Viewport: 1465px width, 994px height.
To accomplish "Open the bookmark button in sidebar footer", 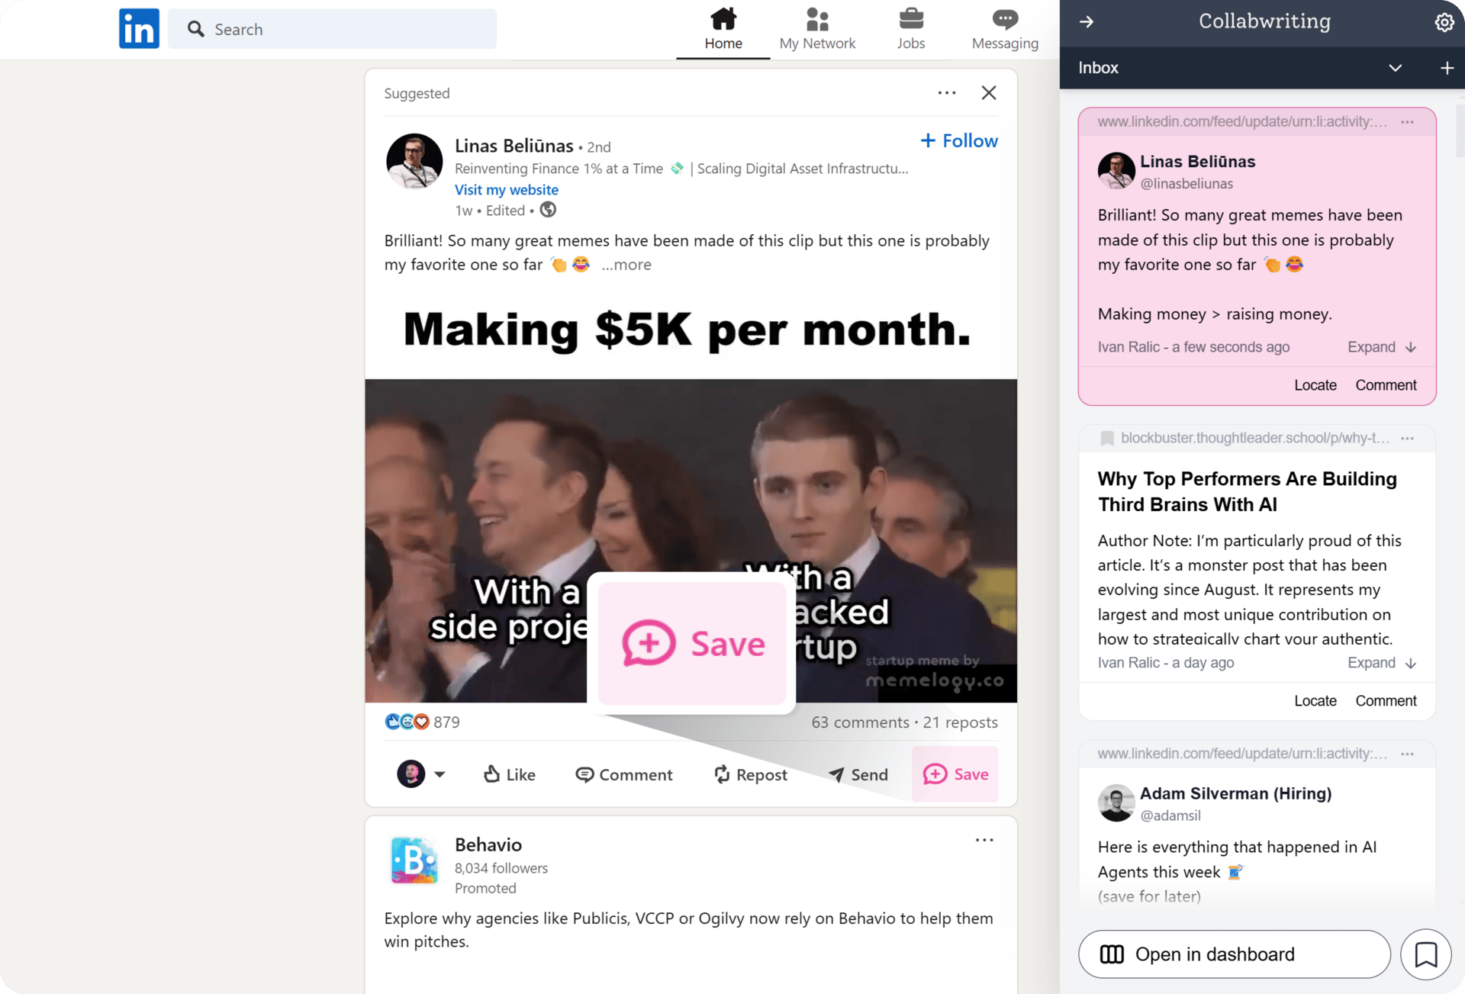I will (1425, 954).
